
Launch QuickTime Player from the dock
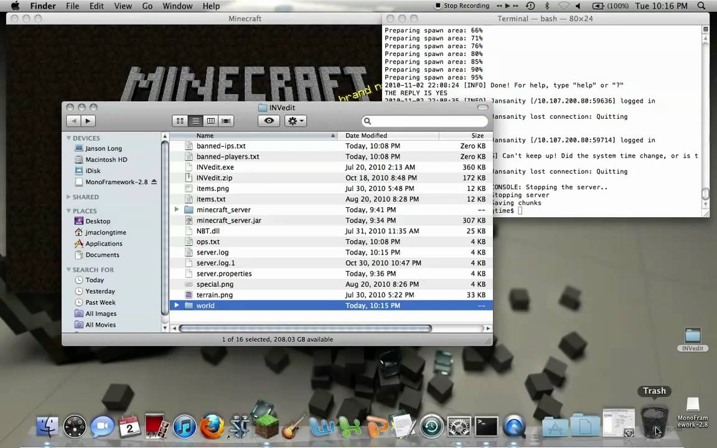pyautogui.click(x=514, y=427)
